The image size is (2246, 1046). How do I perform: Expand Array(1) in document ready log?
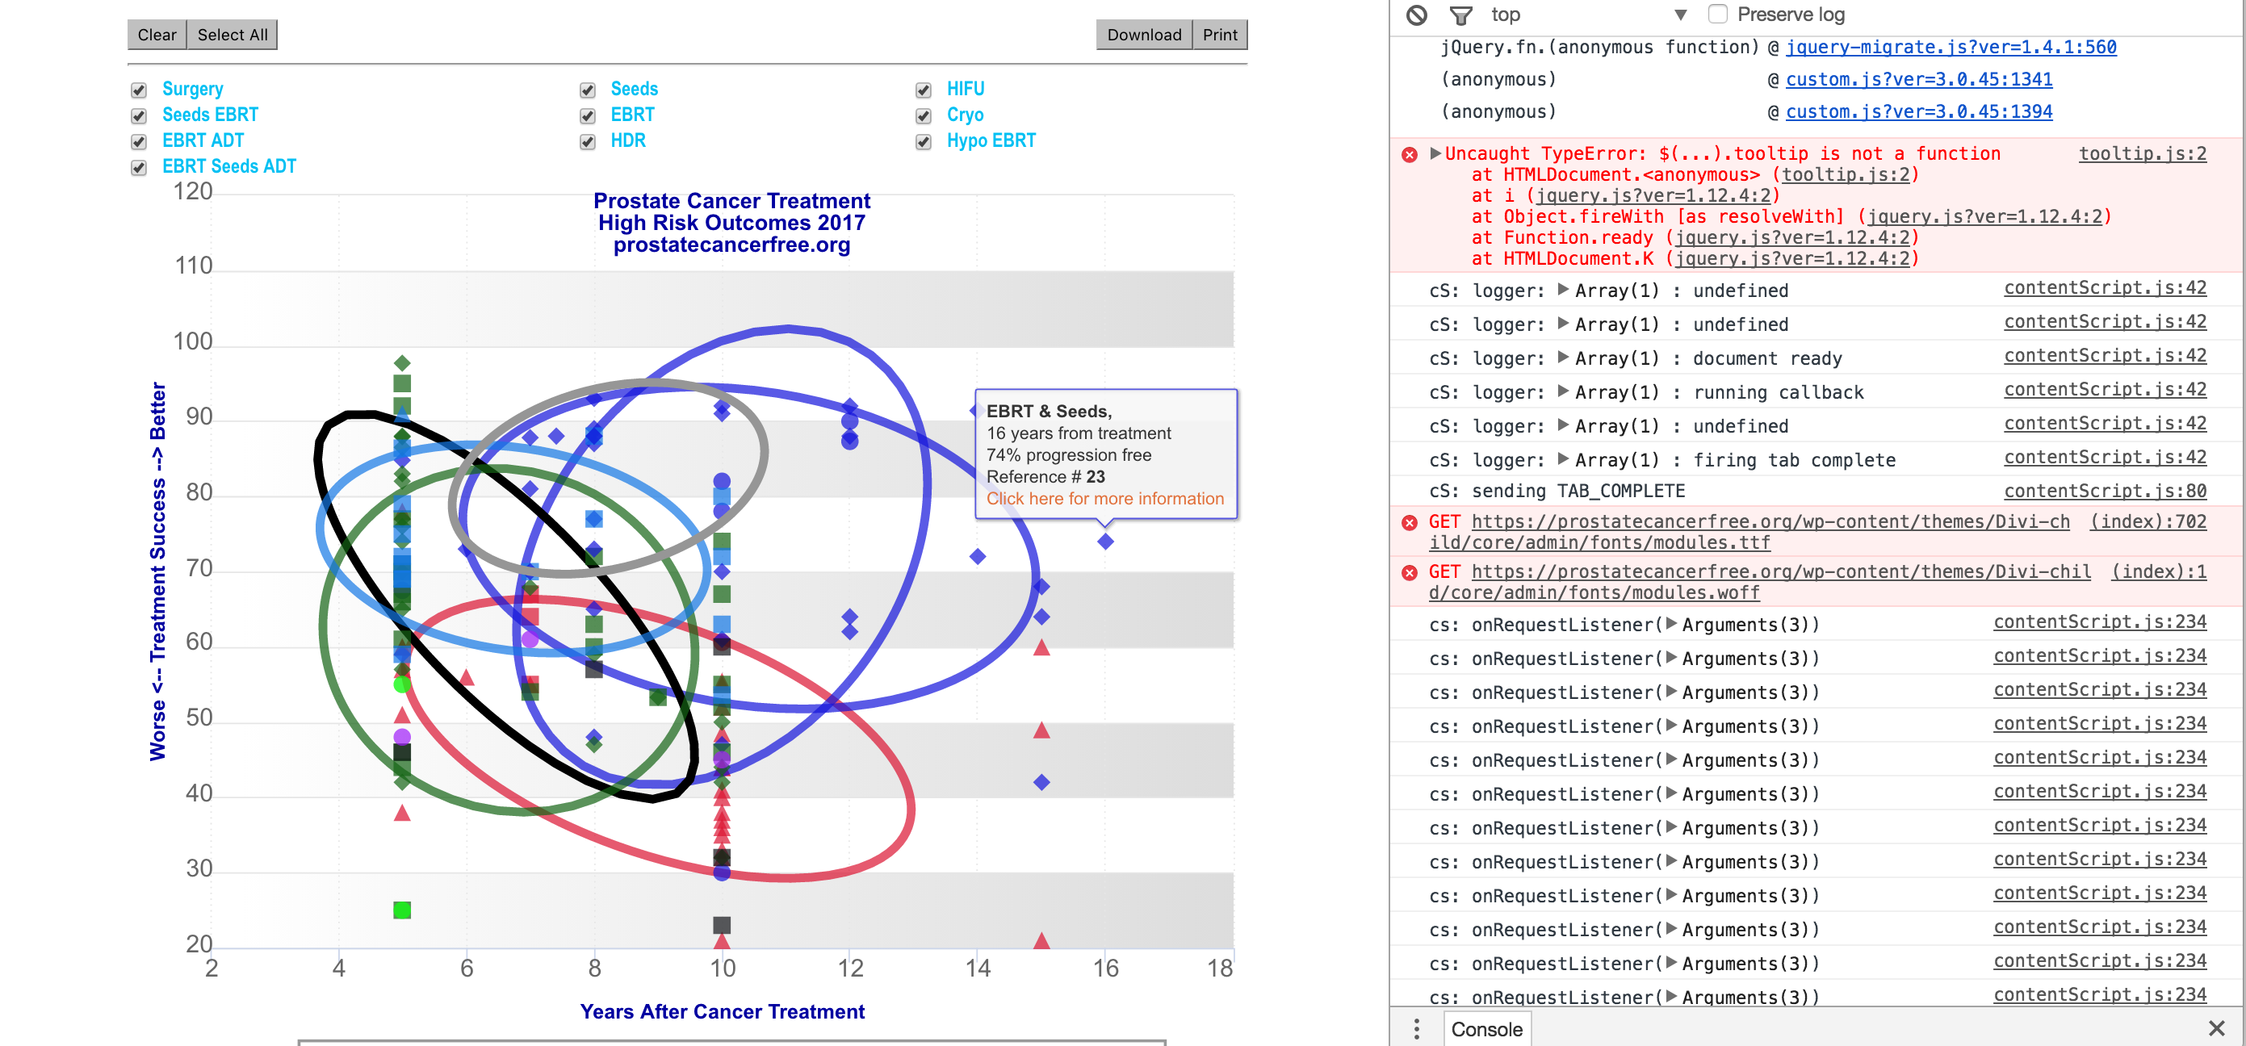(x=1563, y=358)
